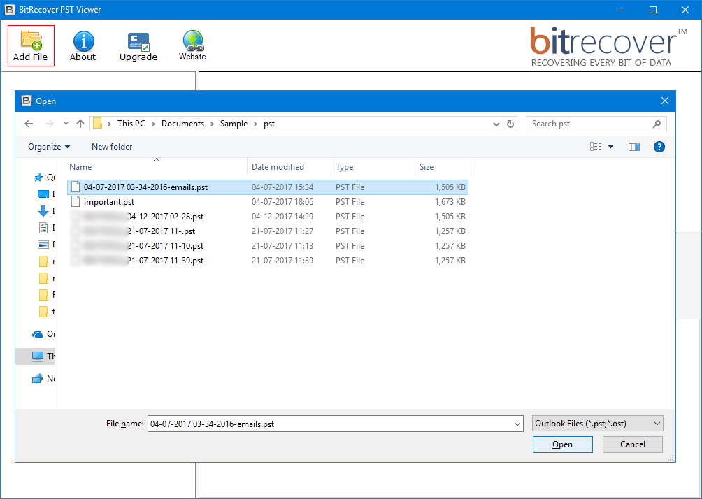Toggle the preview pane icon
This screenshot has height=499, width=702.
pos(634,147)
